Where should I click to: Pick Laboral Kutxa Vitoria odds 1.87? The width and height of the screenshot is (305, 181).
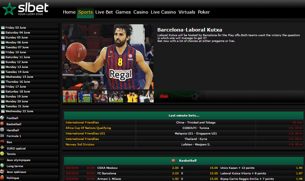click(x=299, y=173)
